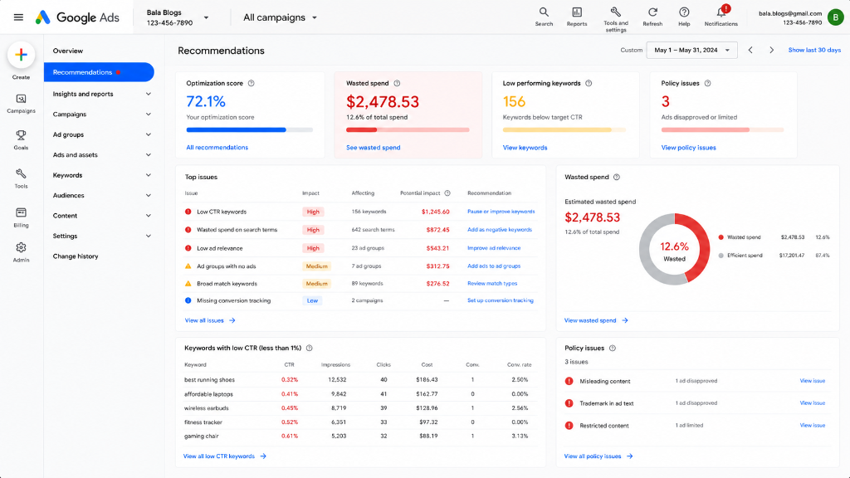
Task: Click the Google Ads logo
Action: point(77,17)
